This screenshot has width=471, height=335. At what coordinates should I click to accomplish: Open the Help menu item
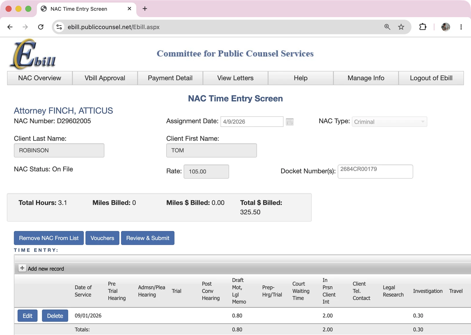pos(301,78)
